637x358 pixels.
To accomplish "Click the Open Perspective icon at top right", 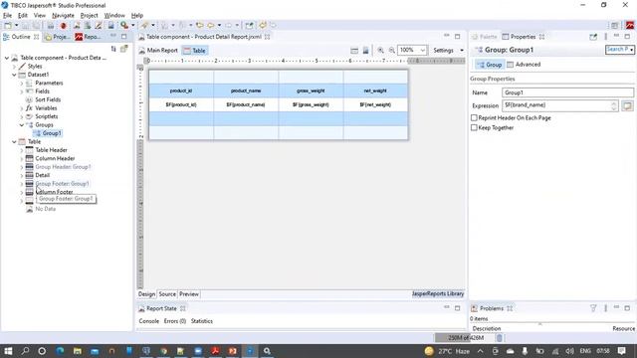I will [615, 25].
